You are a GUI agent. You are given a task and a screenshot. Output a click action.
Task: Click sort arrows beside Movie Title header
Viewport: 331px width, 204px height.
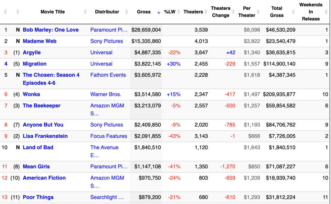click(x=85, y=12)
